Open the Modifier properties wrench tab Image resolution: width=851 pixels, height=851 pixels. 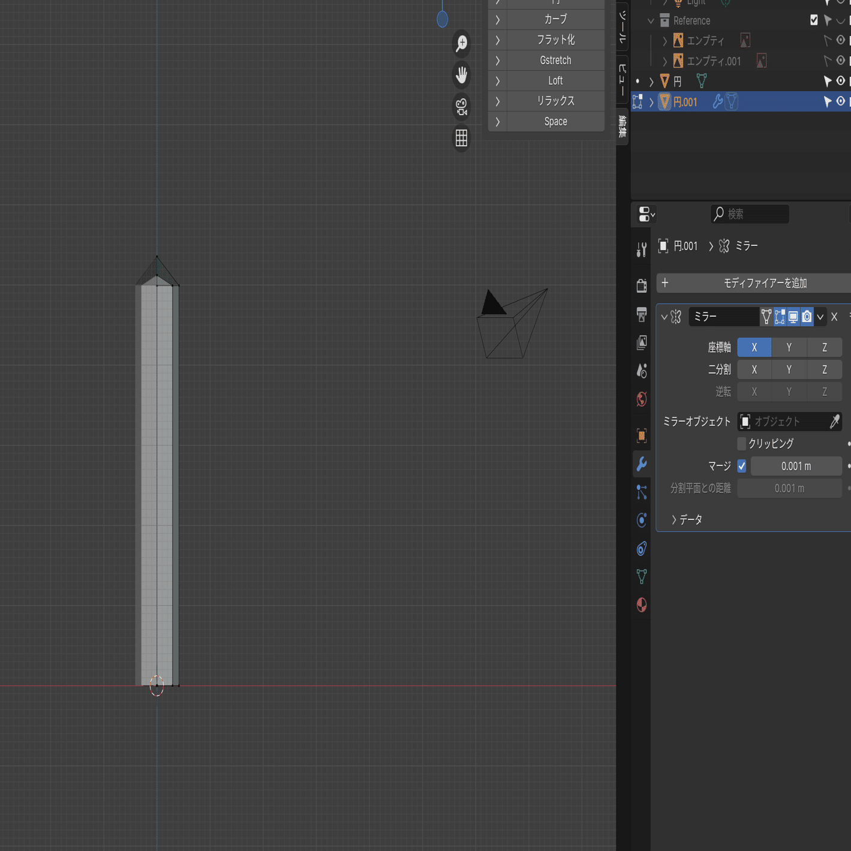[642, 464]
